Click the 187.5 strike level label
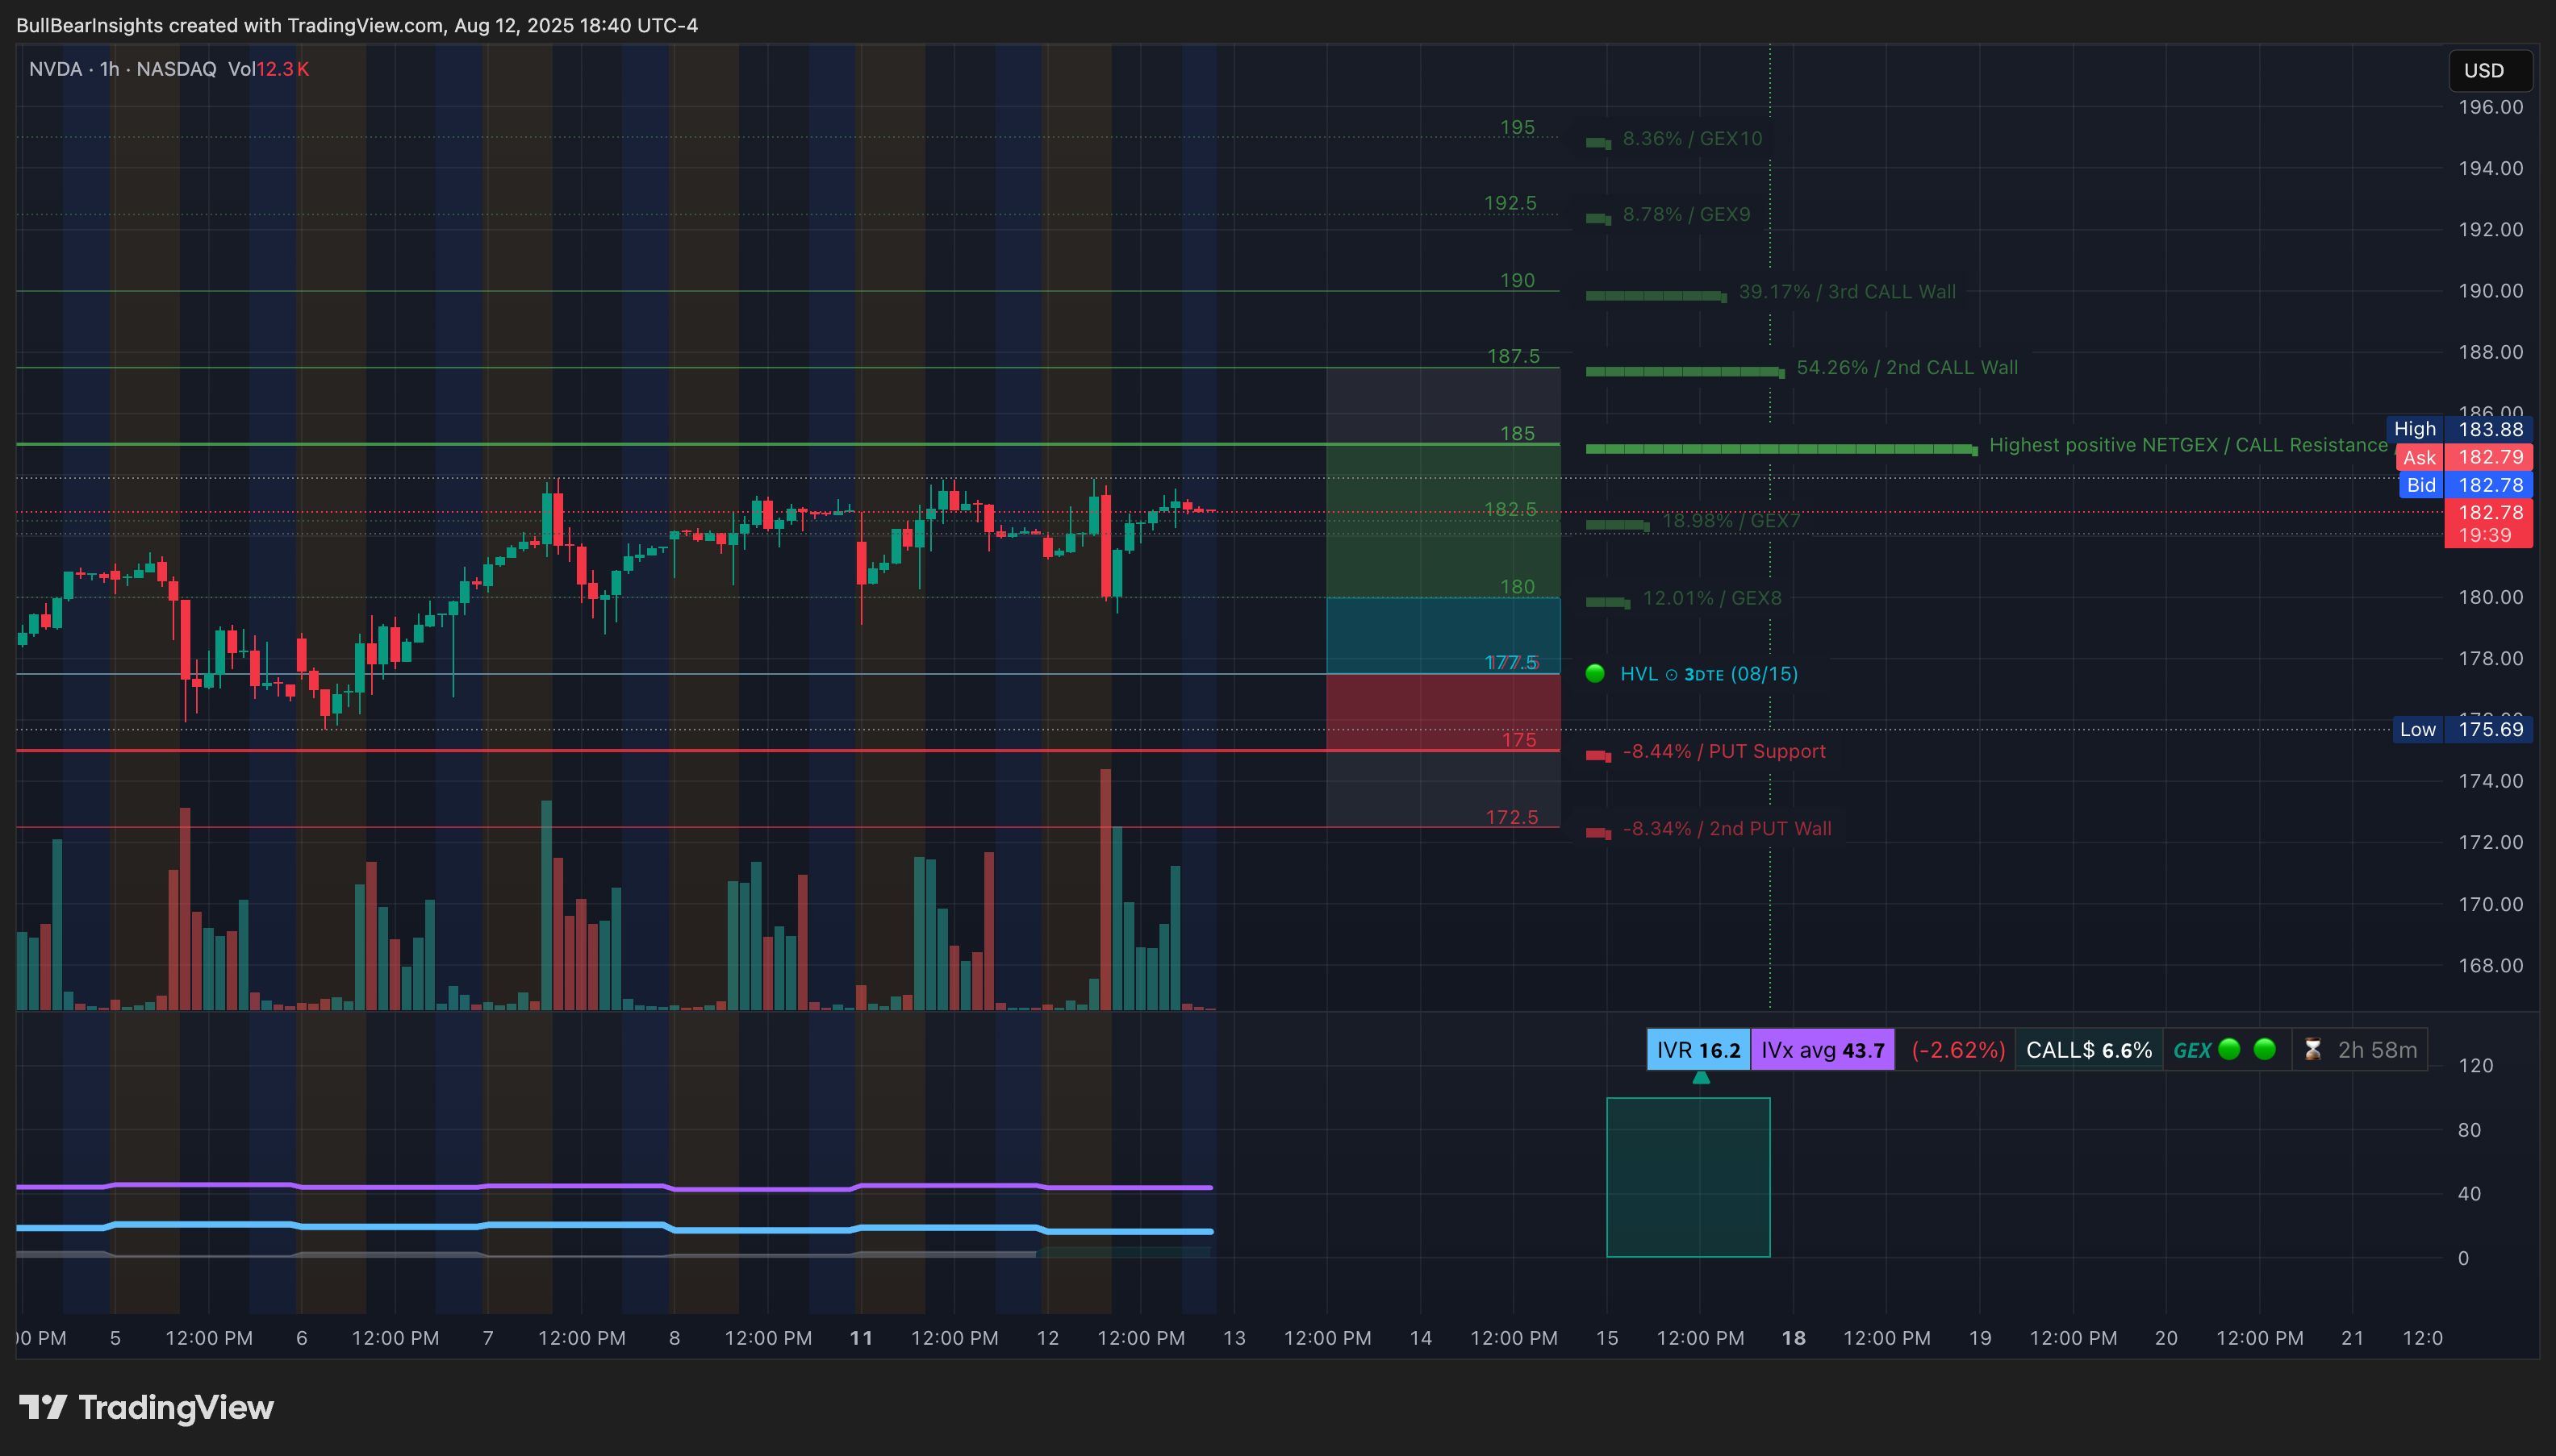2556x1456 pixels. point(1513,356)
